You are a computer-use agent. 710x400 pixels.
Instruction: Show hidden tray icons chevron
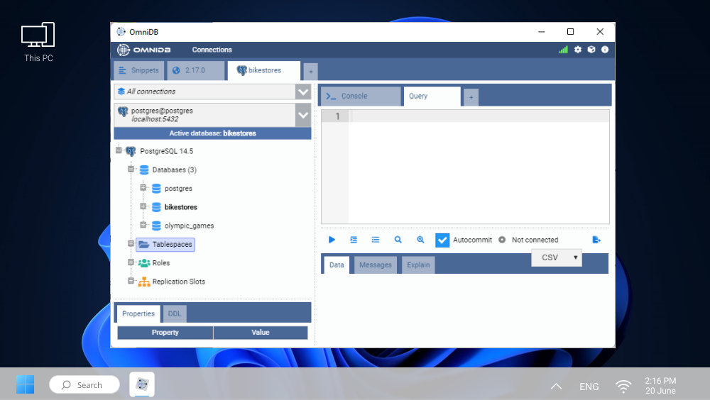[x=556, y=386]
